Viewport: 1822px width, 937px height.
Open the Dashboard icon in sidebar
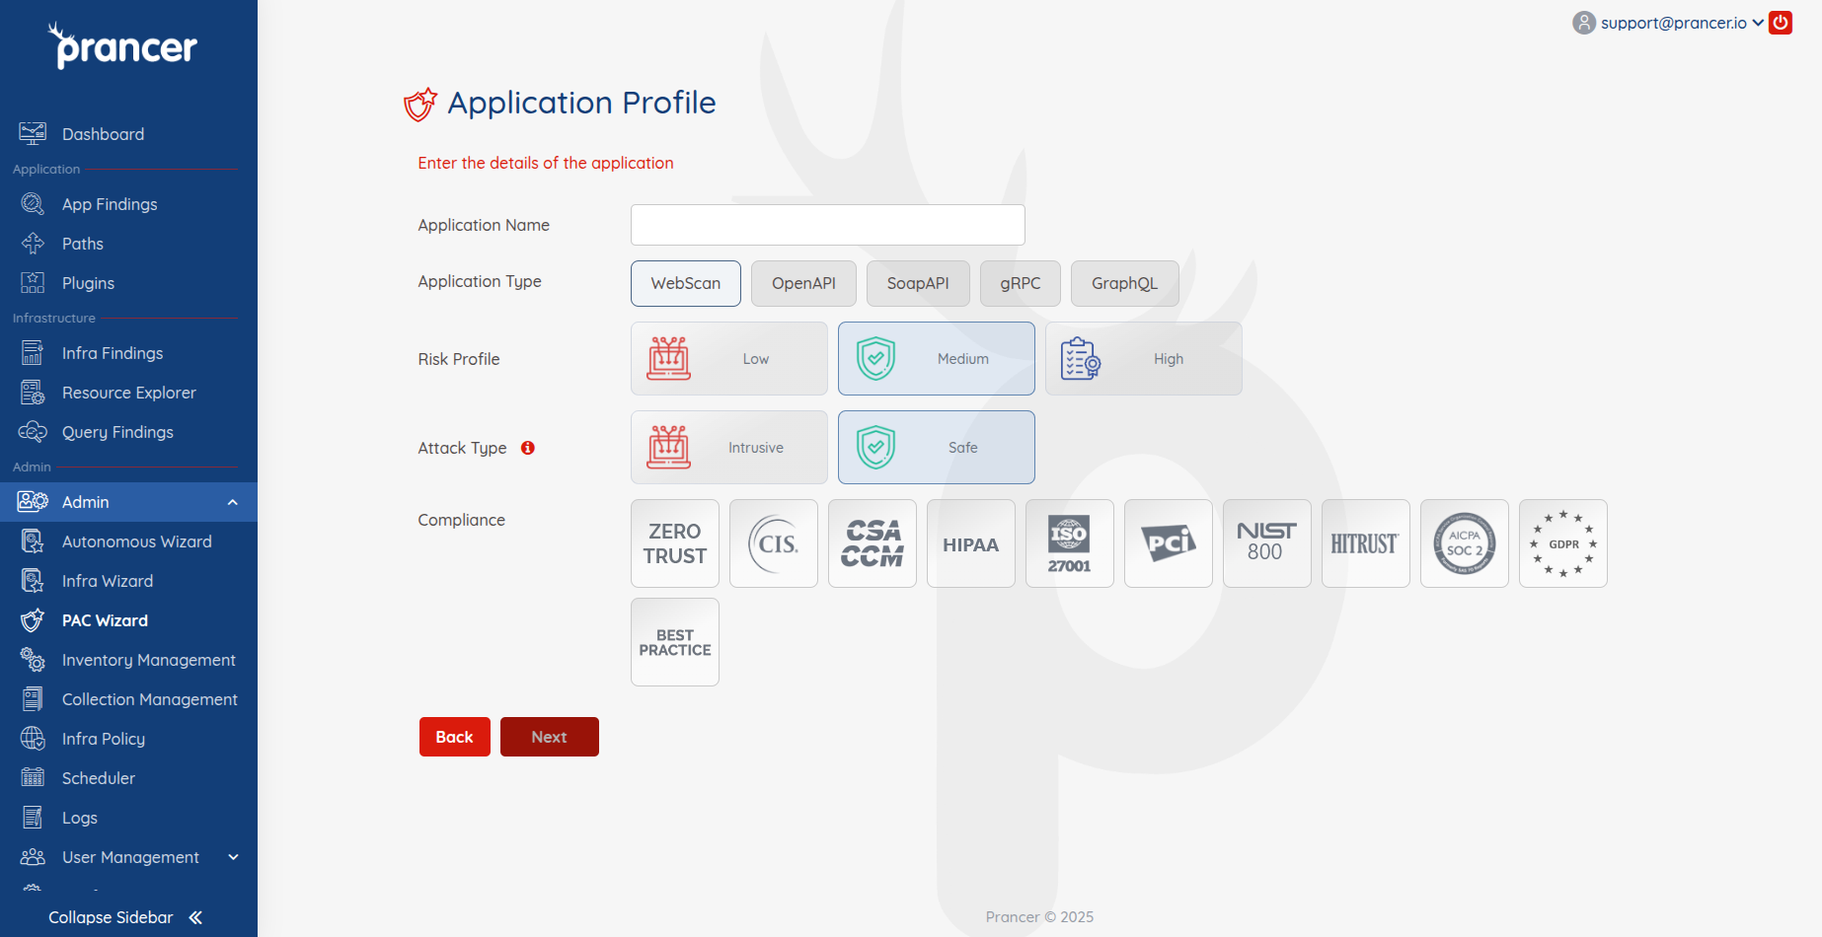point(33,133)
